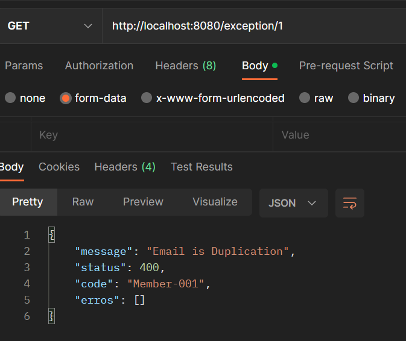Click the closing brace on line 6
406x341 pixels.
[51, 316]
